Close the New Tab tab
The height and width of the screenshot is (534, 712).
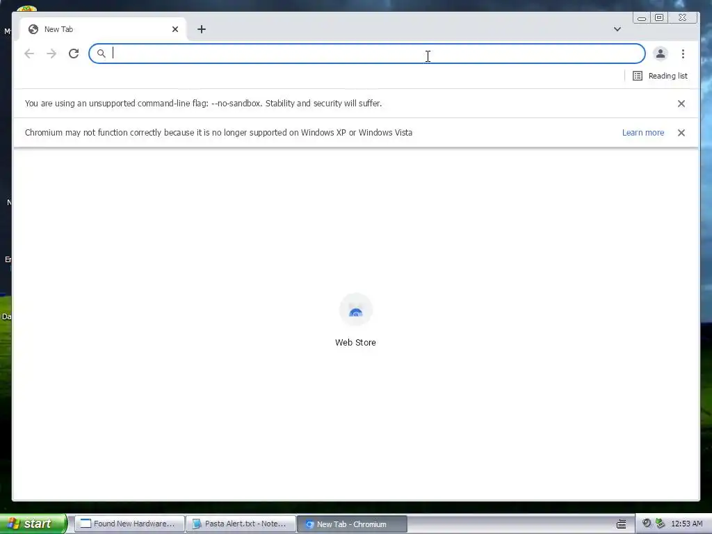pyautogui.click(x=175, y=29)
